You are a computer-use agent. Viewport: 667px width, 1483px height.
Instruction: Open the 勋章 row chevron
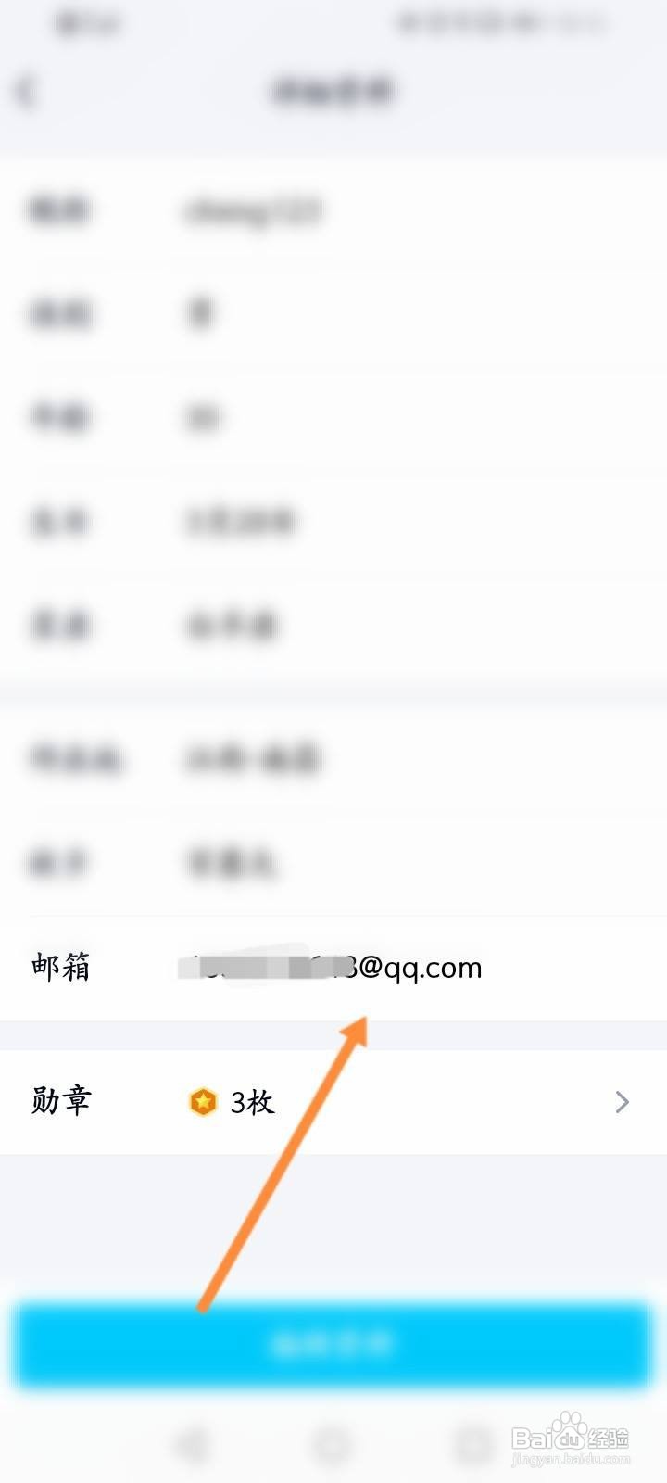coord(623,1102)
